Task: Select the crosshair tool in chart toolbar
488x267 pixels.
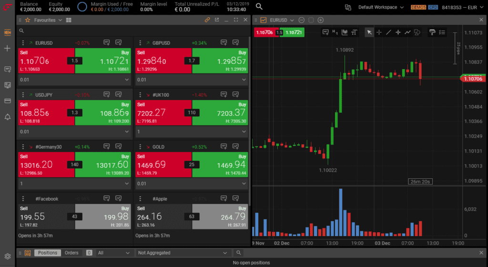Action: pyautogui.click(x=379, y=32)
